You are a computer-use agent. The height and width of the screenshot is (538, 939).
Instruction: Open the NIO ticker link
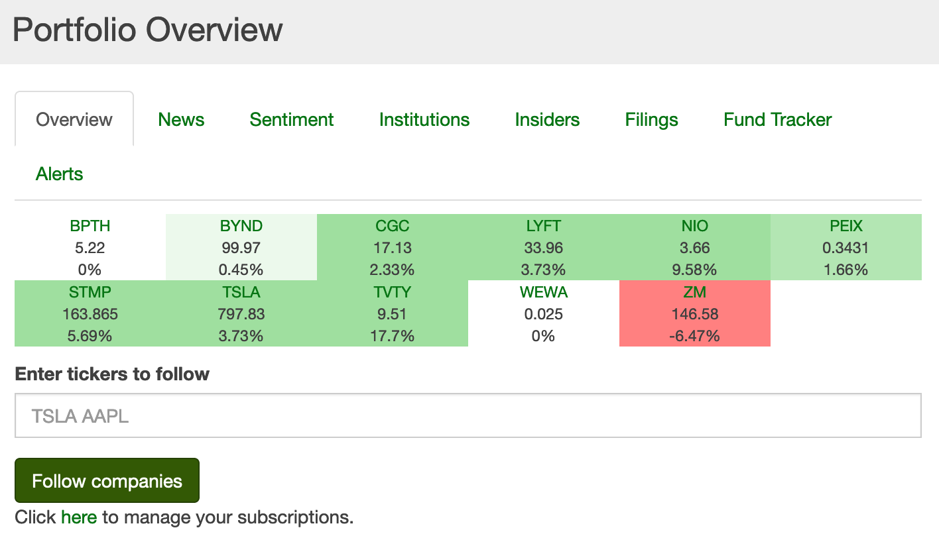tap(695, 226)
